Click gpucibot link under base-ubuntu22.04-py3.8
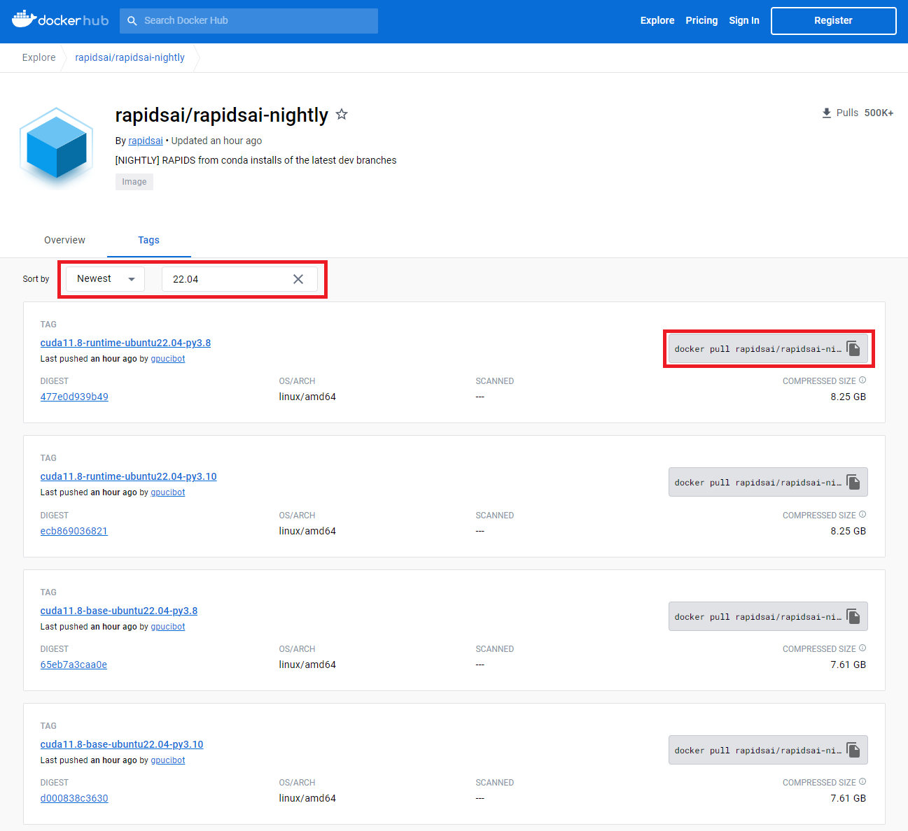Screen dimensions: 908x831 pyautogui.click(x=168, y=627)
